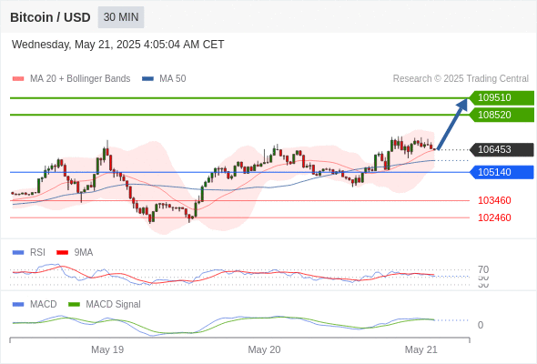Click the MA 20 + Bollinger Bands legend swatch
The image size is (537, 364).
(x=18, y=79)
